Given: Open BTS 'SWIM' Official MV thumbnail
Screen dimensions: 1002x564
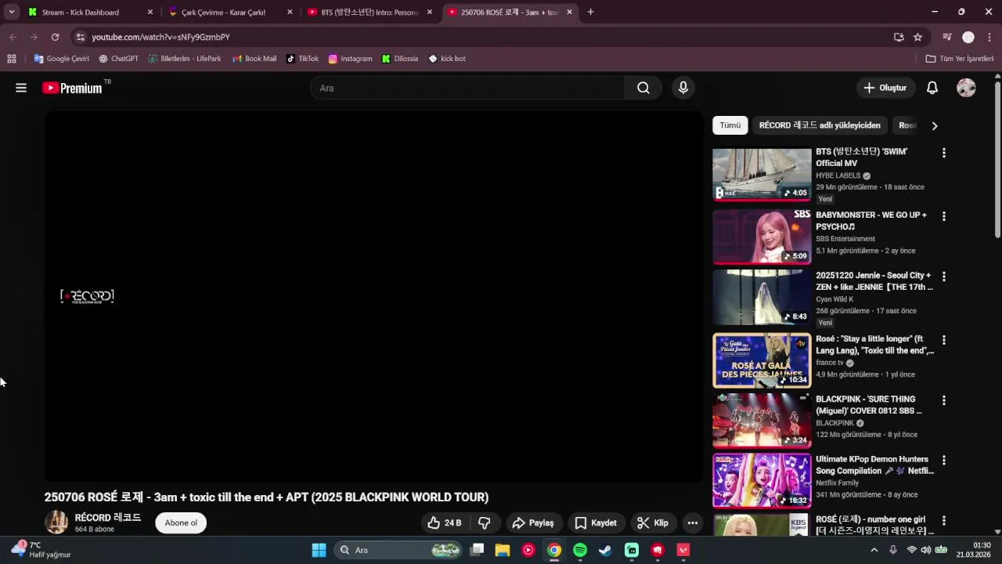Looking at the screenshot, I should pyautogui.click(x=762, y=175).
